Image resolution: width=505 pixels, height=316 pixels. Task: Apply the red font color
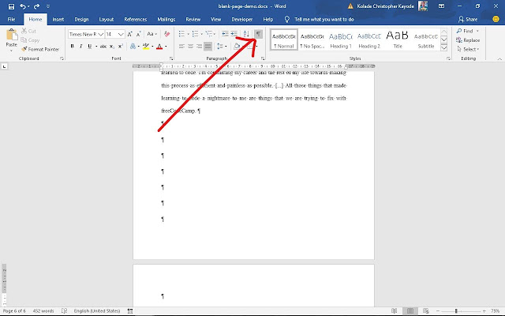[x=159, y=46]
